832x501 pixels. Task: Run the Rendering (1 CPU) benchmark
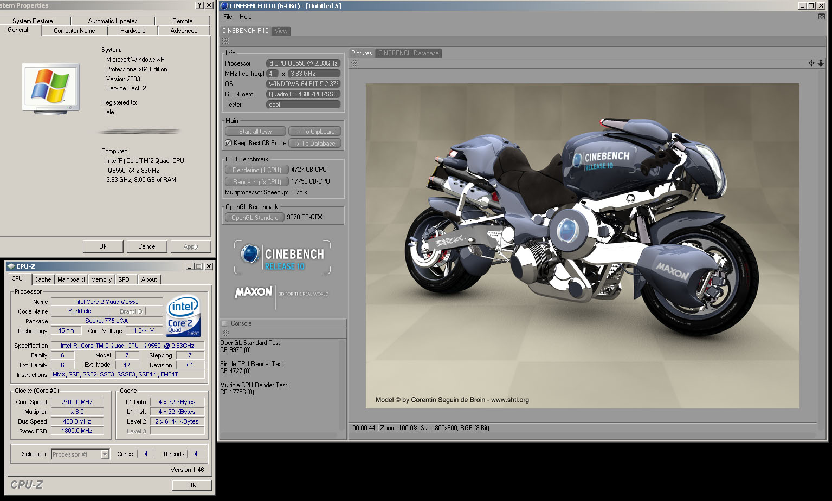point(256,170)
